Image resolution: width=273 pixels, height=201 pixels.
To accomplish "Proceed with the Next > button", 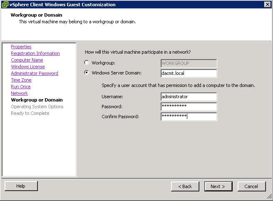I will 218,186.
